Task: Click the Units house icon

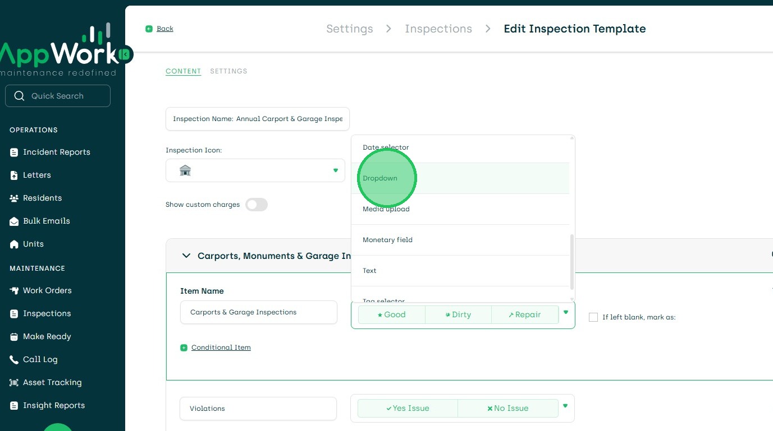Action: [14, 244]
